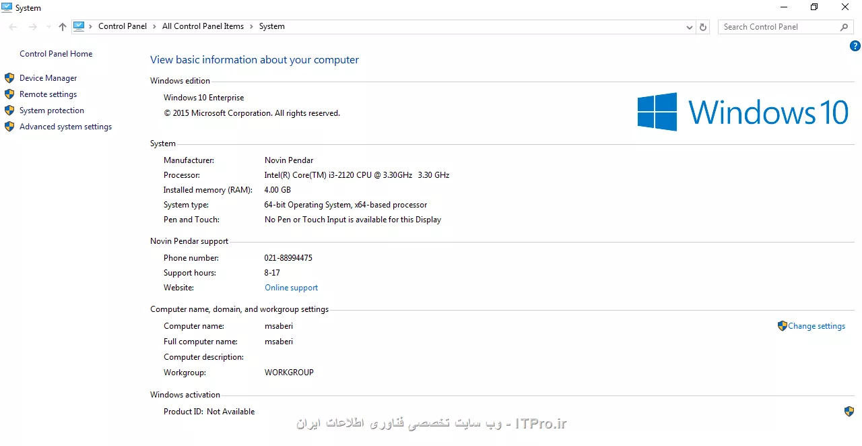The height and width of the screenshot is (446, 862).
Task: Open Advanced system settings link
Action: pos(65,127)
